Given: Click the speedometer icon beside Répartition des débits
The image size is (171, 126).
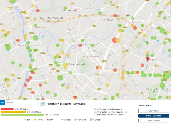Looking at the screenshot, I should click(43, 104).
